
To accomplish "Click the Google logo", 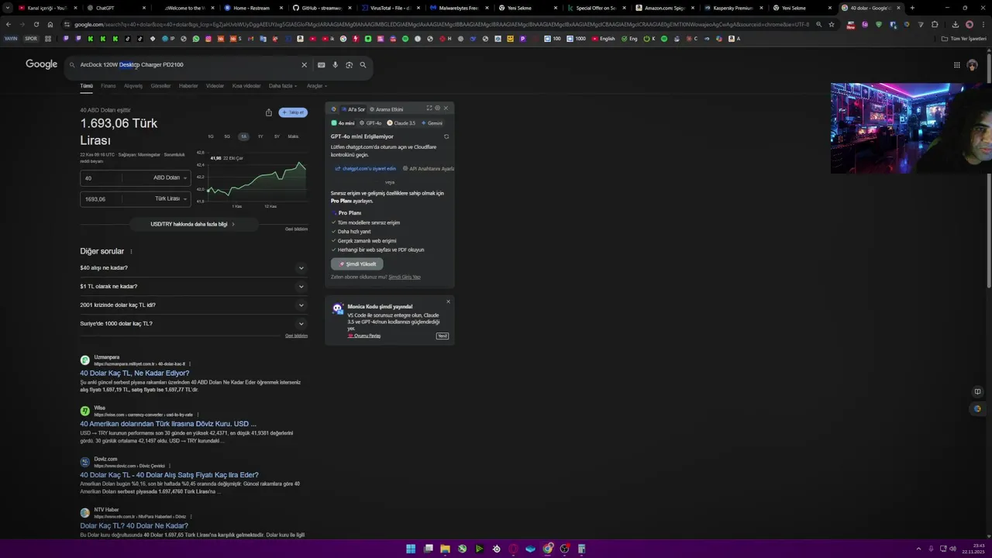I will click(41, 64).
